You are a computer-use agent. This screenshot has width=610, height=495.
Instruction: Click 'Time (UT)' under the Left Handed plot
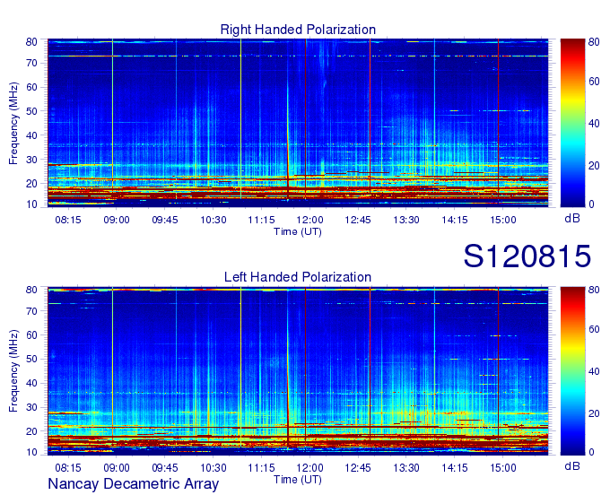(298, 480)
